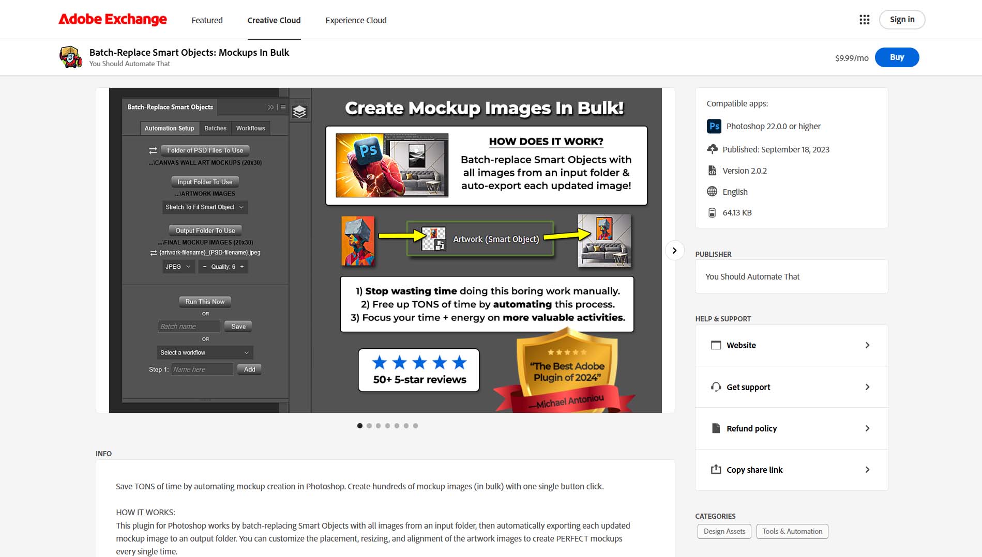Click the Copy share link icon
The width and height of the screenshot is (982, 557).
click(716, 469)
